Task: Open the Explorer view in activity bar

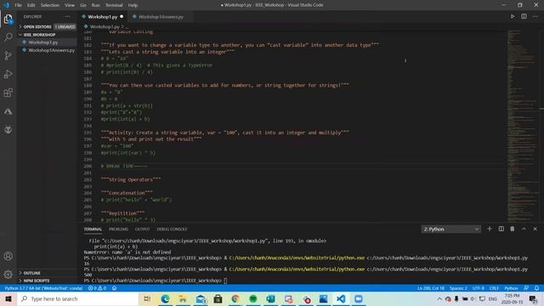Action: (8, 19)
